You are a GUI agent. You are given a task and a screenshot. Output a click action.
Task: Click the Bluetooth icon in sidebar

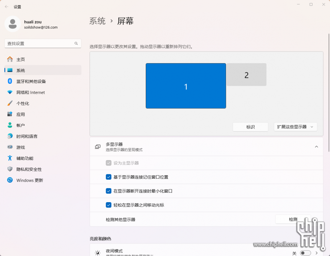pos(10,81)
